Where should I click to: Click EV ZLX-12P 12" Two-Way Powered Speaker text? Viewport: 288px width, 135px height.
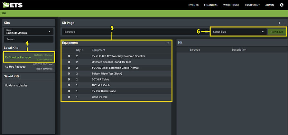coord(118,56)
